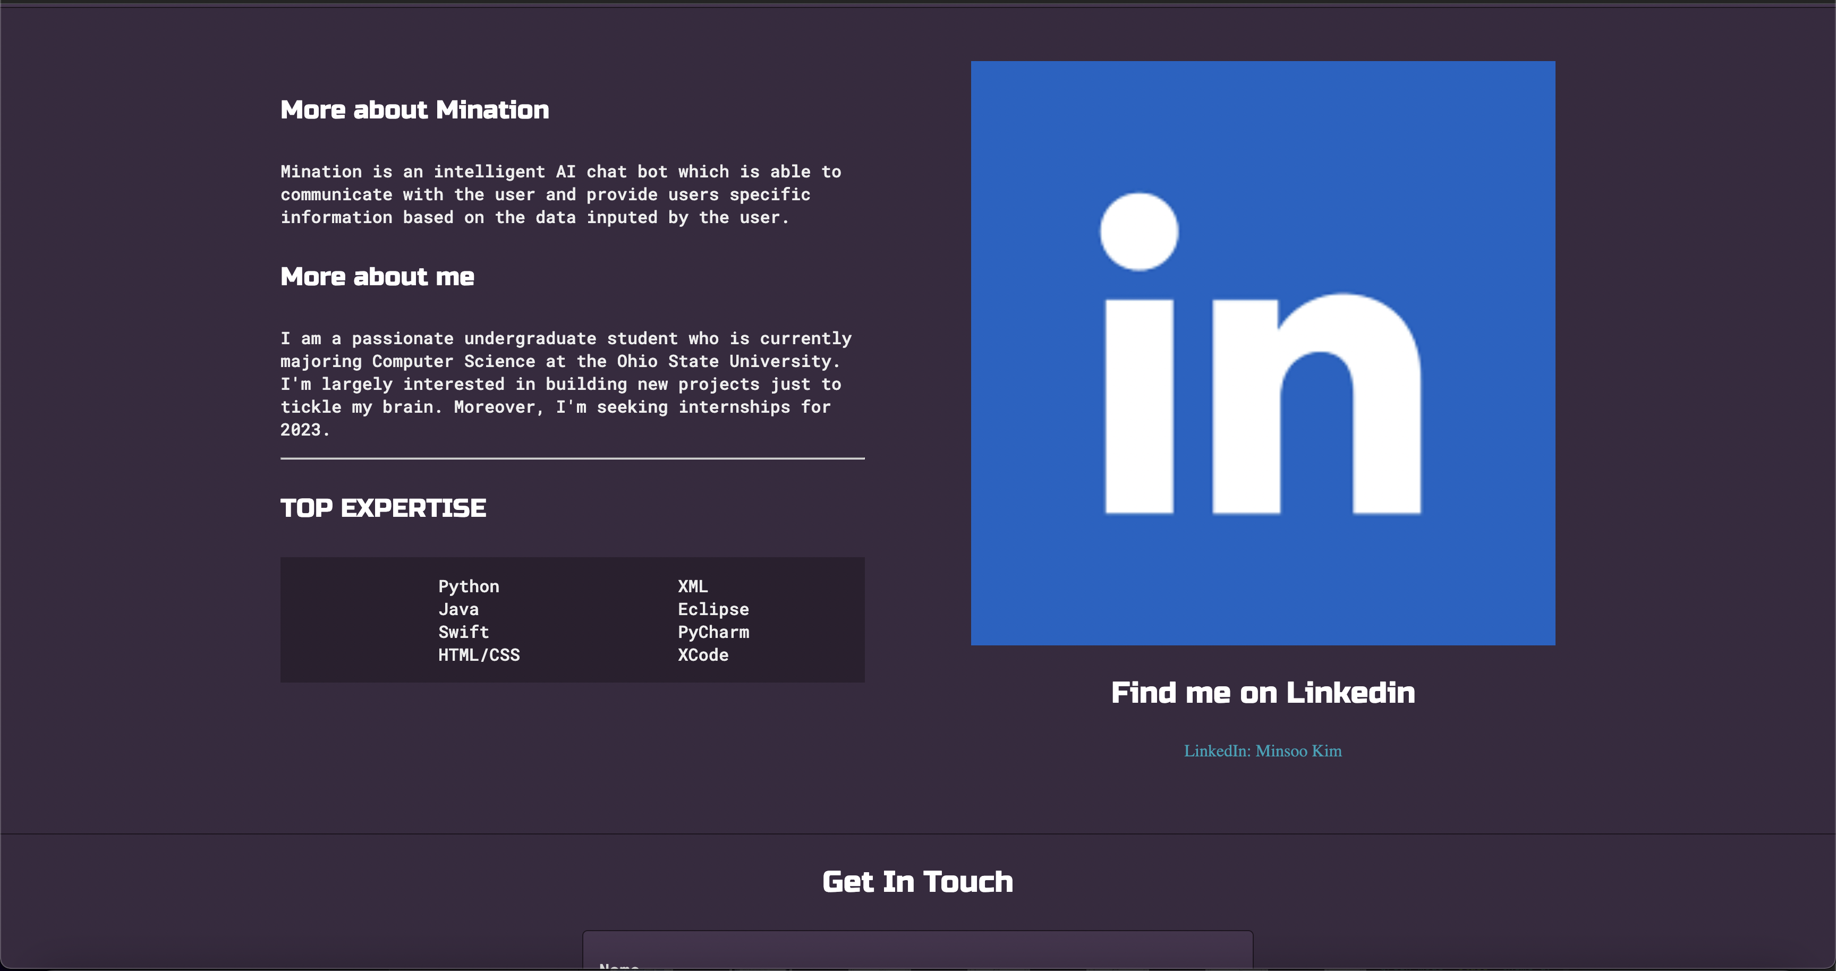Click 'Eclipse' in the expertise list
The width and height of the screenshot is (1836, 971).
pos(713,609)
